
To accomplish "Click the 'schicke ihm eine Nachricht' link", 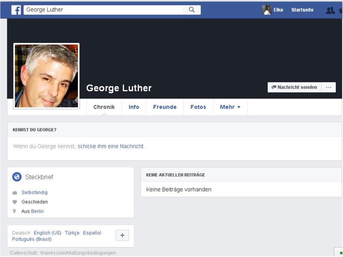I will pyautogui.click(x=110, y=146).
